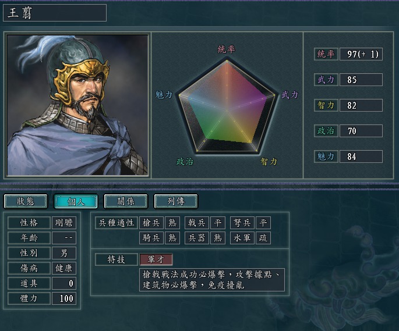The height and width of the screenshot is (331, 399).
Task: Open the 列傳 biography tab
Action: pos(176,201)
